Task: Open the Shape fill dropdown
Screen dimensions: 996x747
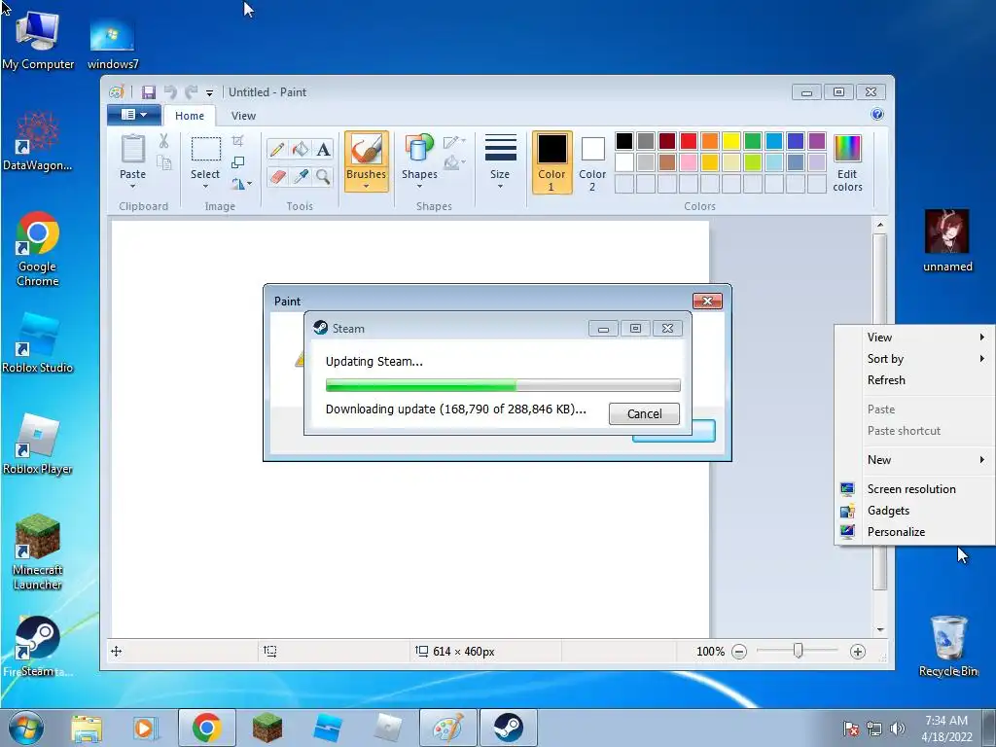Action: tap(454, 163)
